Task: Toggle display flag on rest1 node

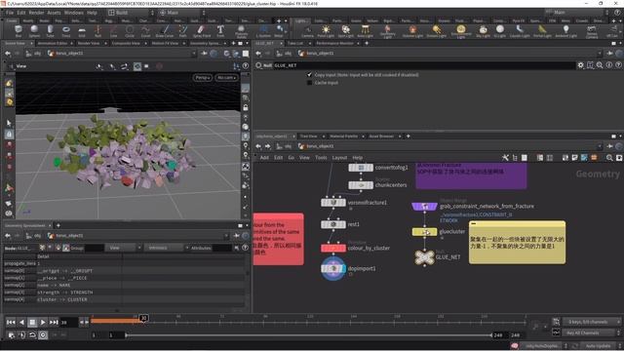Action: click(343, 224)
